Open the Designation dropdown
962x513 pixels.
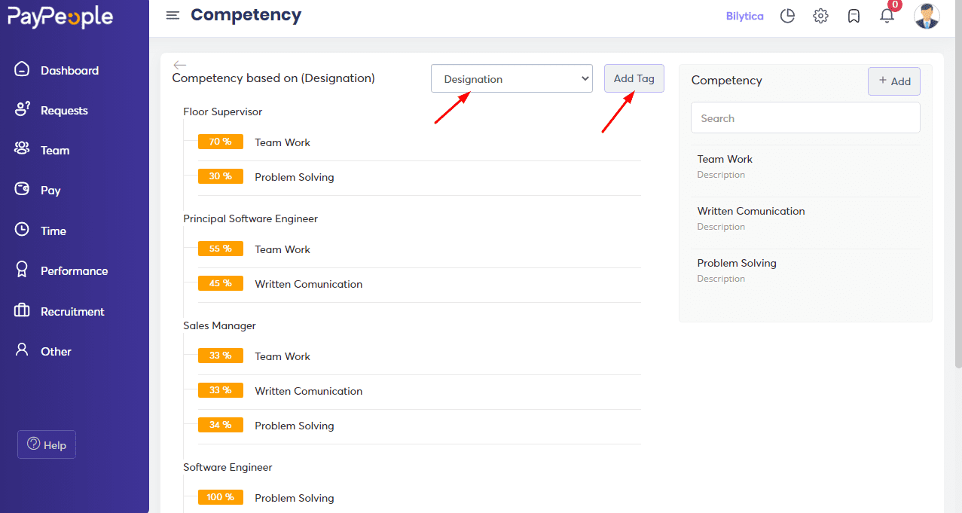512,78
